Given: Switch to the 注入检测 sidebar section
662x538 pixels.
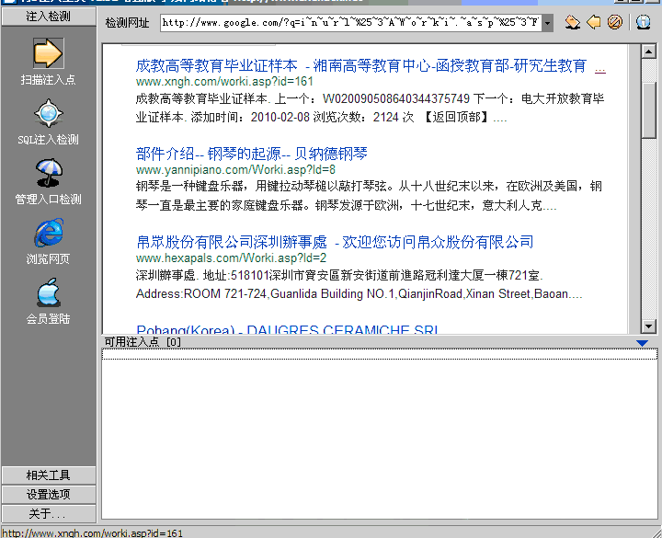Looking at the screenshot, I should (48, 16).
